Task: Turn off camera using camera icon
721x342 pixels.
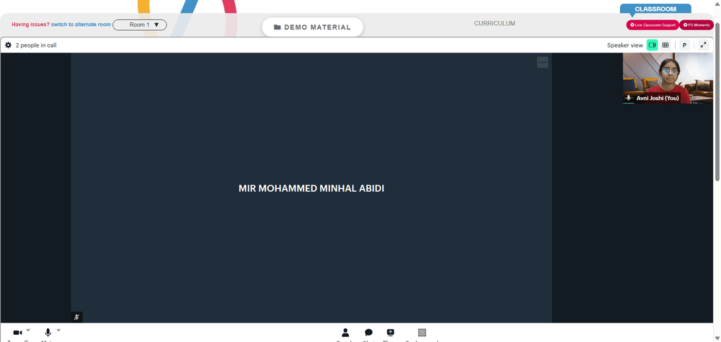Action: pyautogui.click(x=17, y=333)
